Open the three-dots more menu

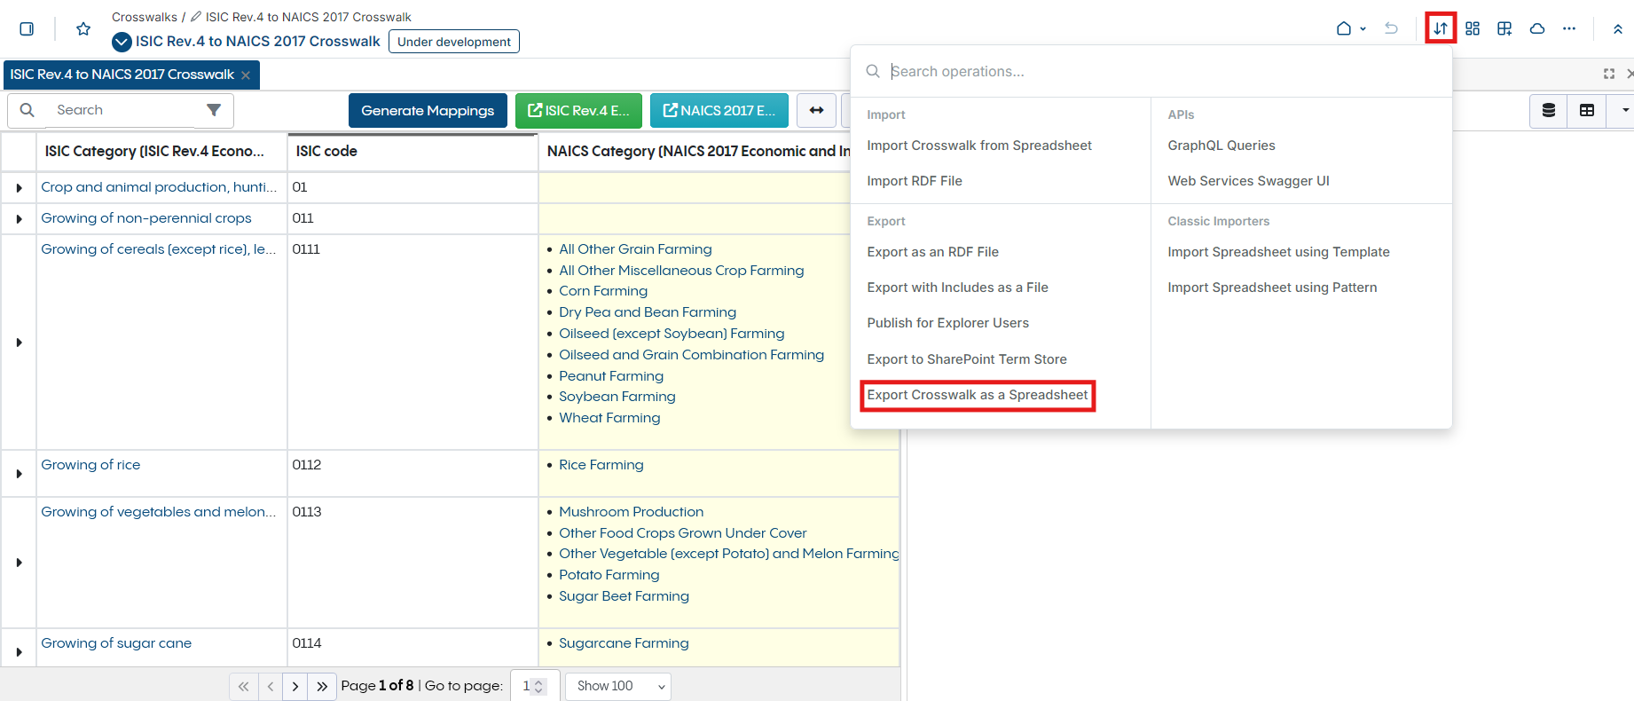(1569, 29)
